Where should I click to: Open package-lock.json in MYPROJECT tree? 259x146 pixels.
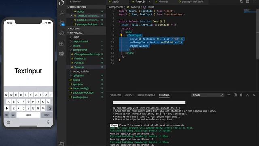(x=86, y=93)
